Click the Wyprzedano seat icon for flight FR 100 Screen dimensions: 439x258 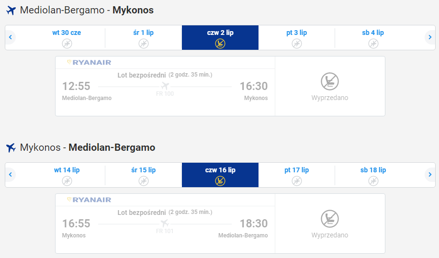(x=330, y=81)
